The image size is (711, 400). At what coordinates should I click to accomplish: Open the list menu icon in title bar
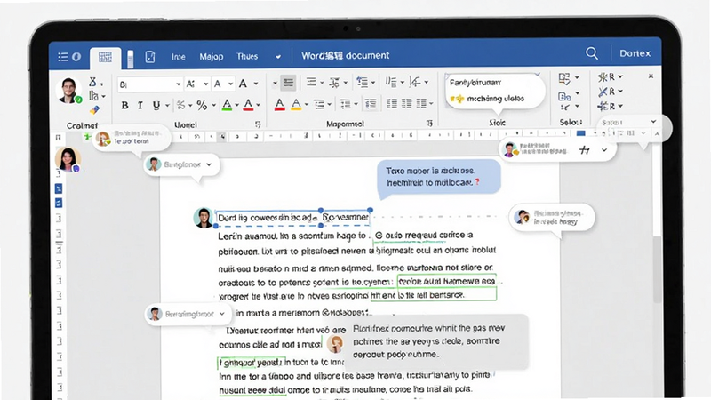pyautogui.click(x=63, y=57)
